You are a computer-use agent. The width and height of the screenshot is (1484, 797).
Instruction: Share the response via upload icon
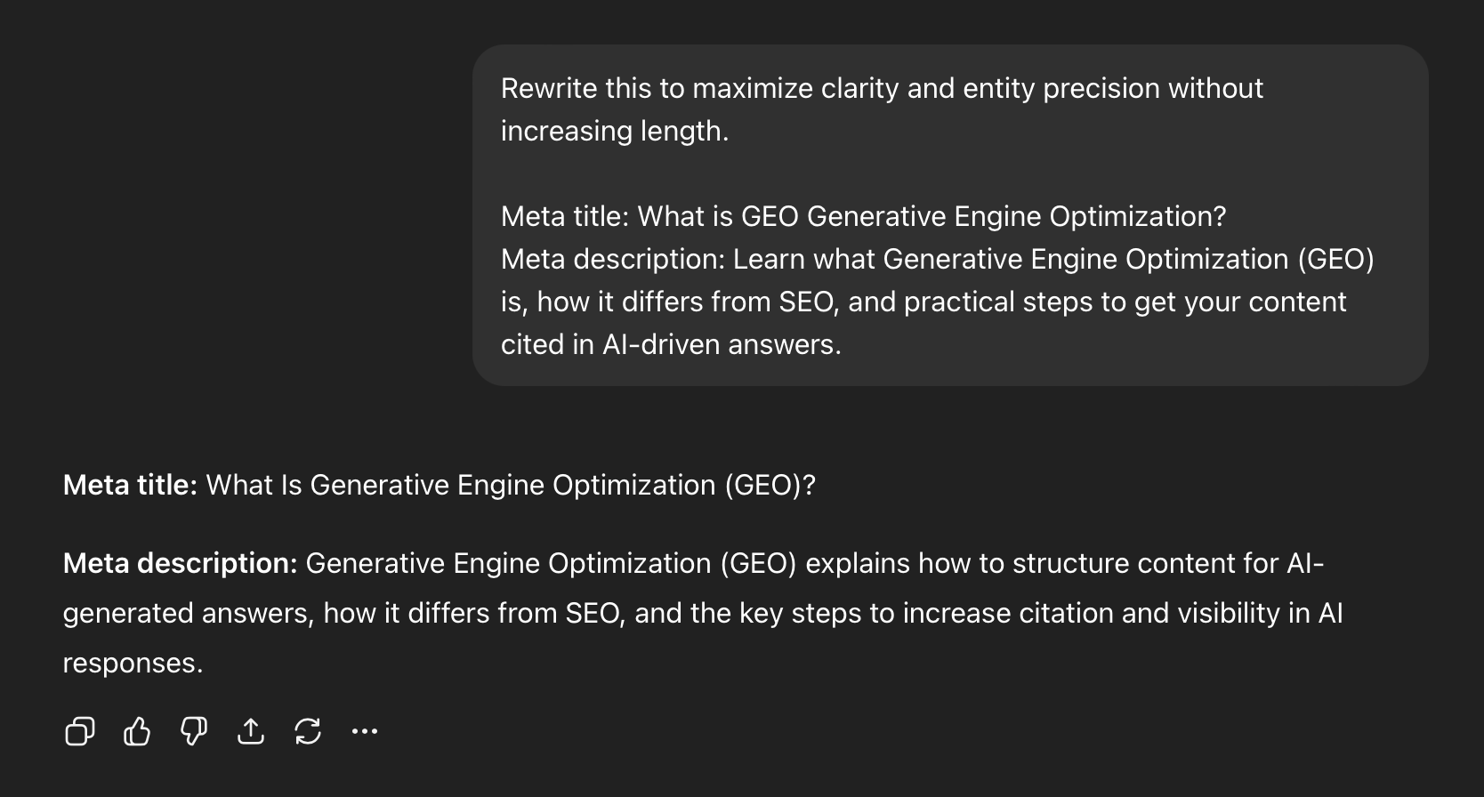click(251, 731)
